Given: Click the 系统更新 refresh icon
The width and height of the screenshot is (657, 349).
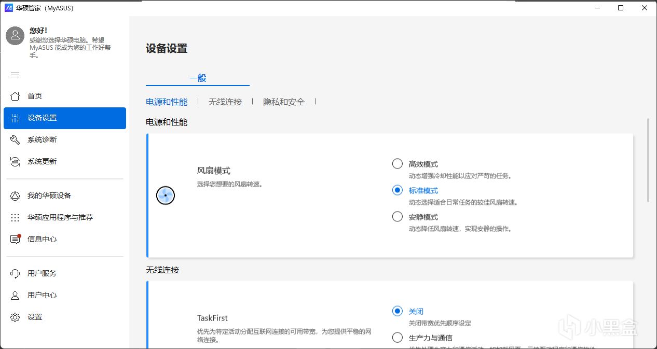Looking at the screenshot, I should pos(15,162).
